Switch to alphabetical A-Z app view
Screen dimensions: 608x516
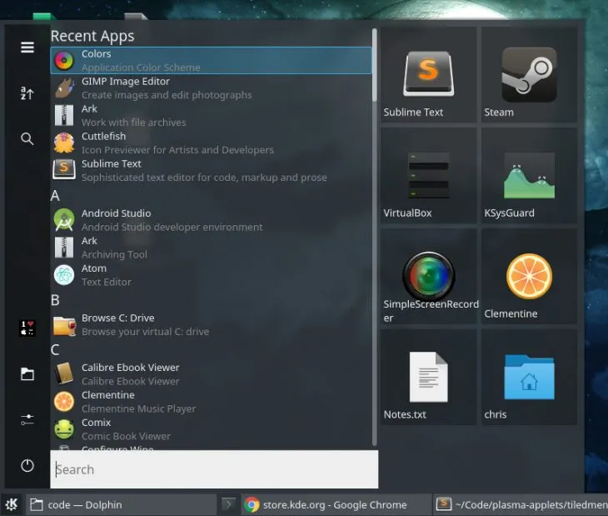[x=27, y=93]
